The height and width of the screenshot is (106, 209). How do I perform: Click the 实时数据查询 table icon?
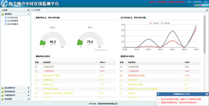[x=6, y=24]
